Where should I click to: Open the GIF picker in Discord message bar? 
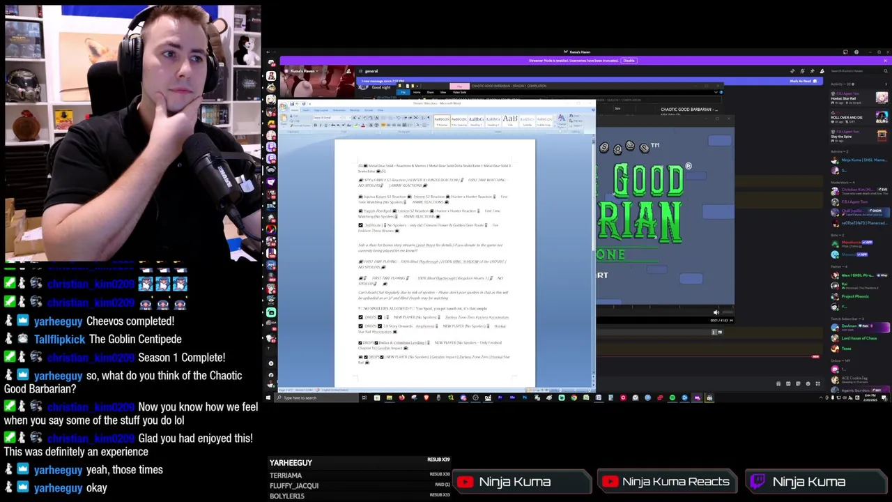pyautogui.click(x=788, y=383)
